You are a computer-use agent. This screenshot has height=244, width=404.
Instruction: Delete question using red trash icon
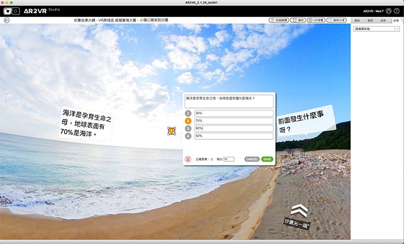pos(188,159)
